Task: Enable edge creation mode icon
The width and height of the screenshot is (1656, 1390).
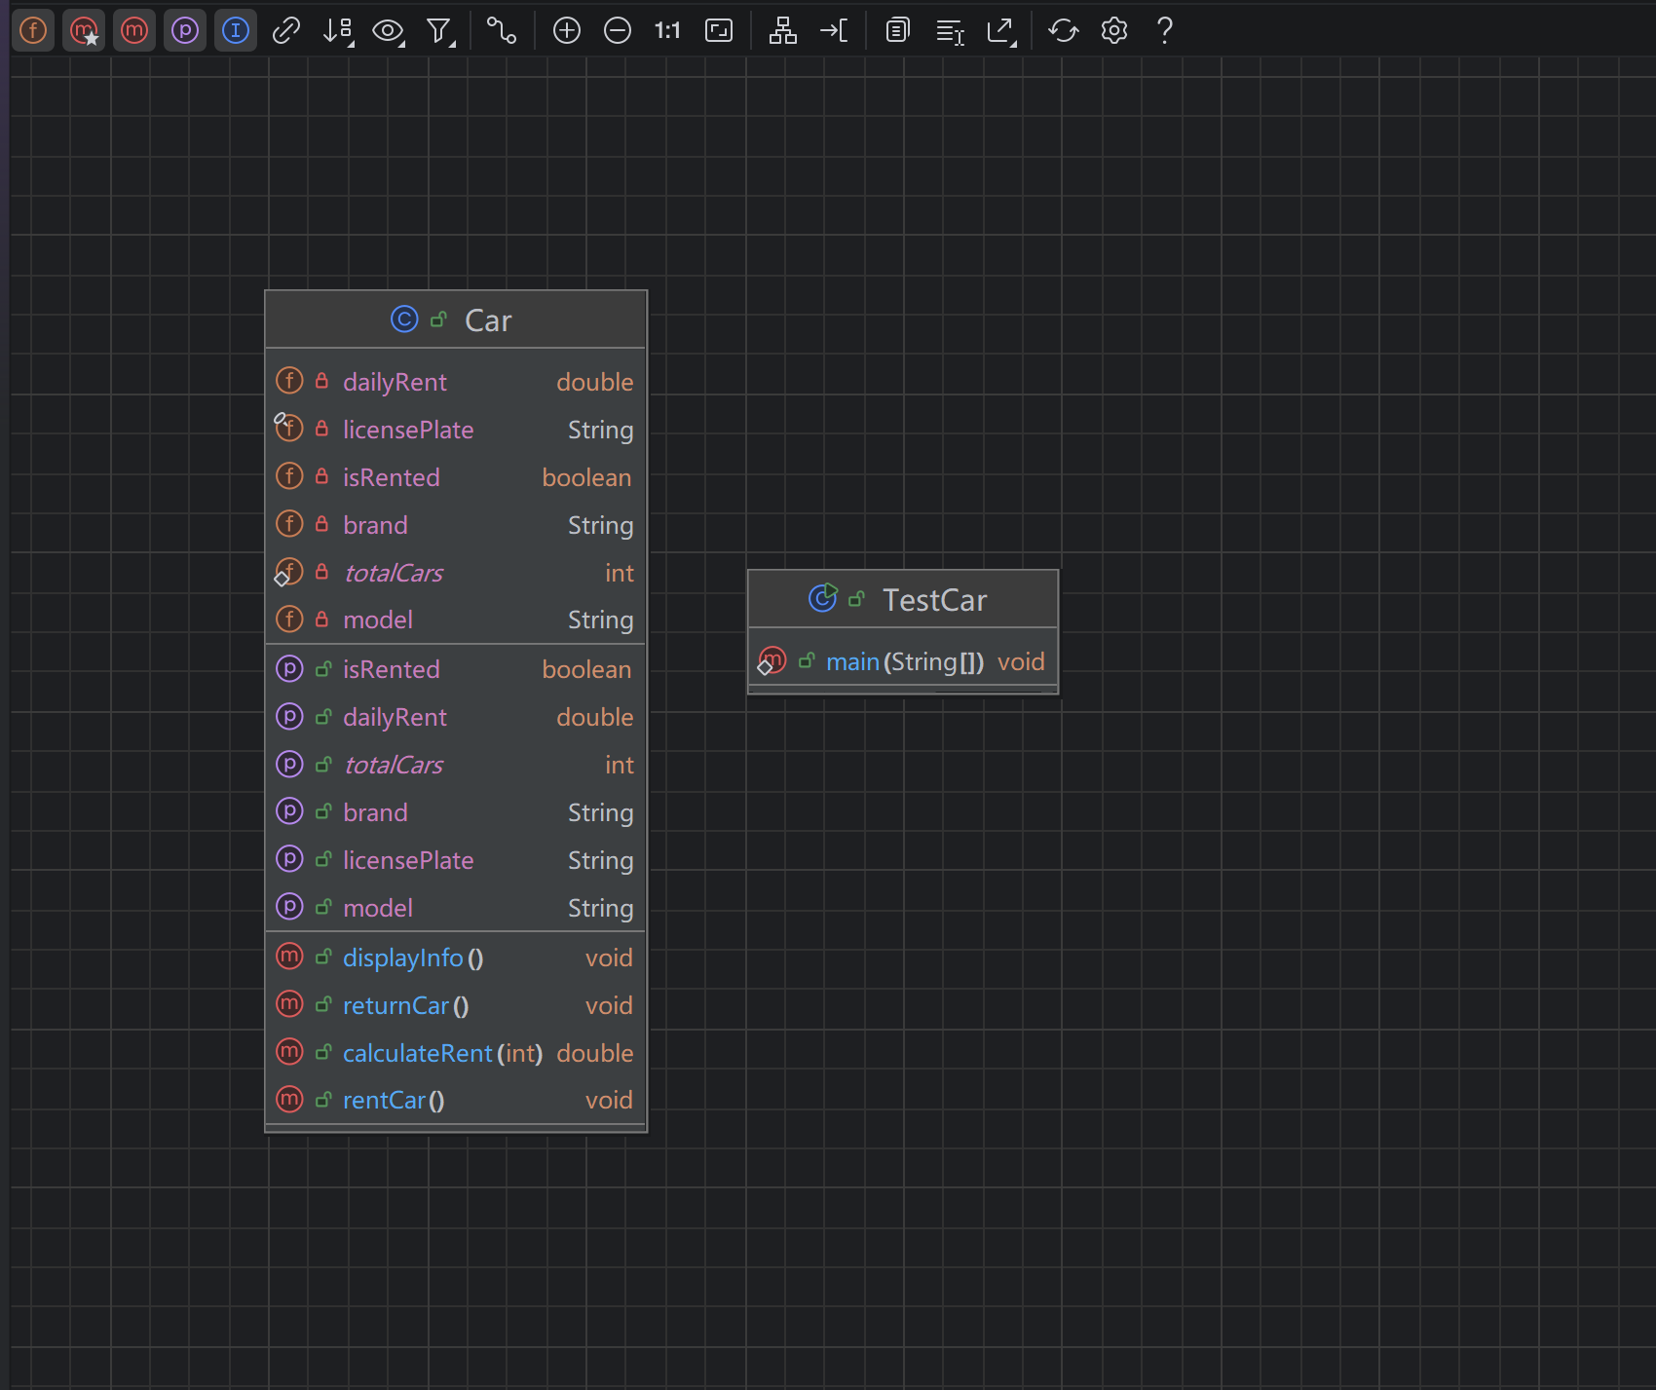Action: click(502, 31)
